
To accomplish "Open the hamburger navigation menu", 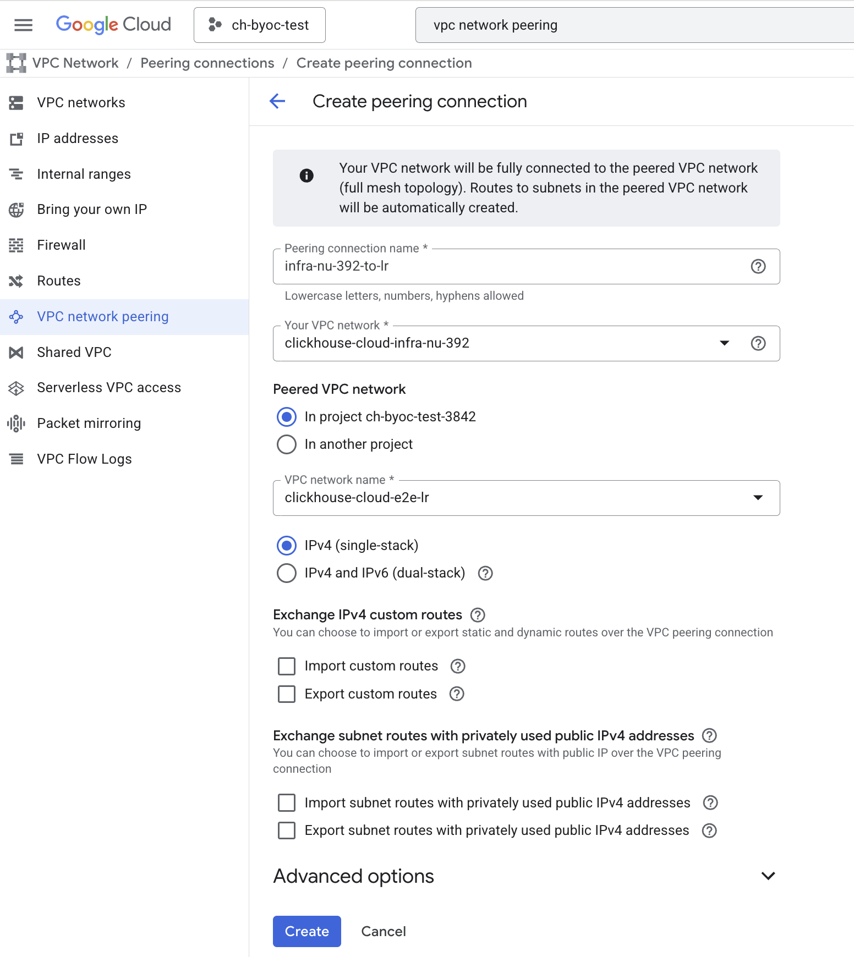I will pyautogui.click(x=23, y=25).
